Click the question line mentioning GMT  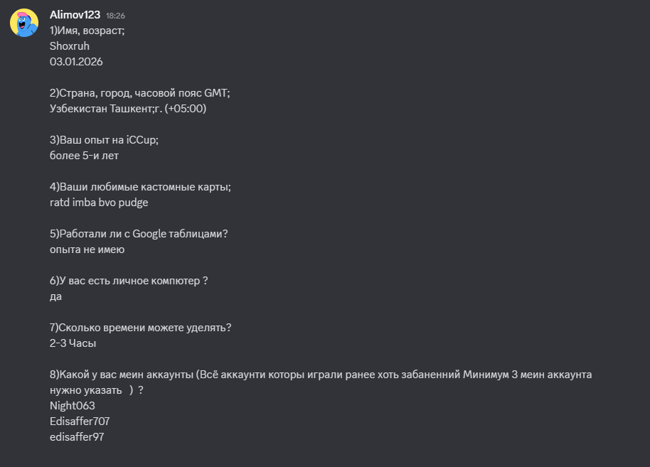coord(139,93)
